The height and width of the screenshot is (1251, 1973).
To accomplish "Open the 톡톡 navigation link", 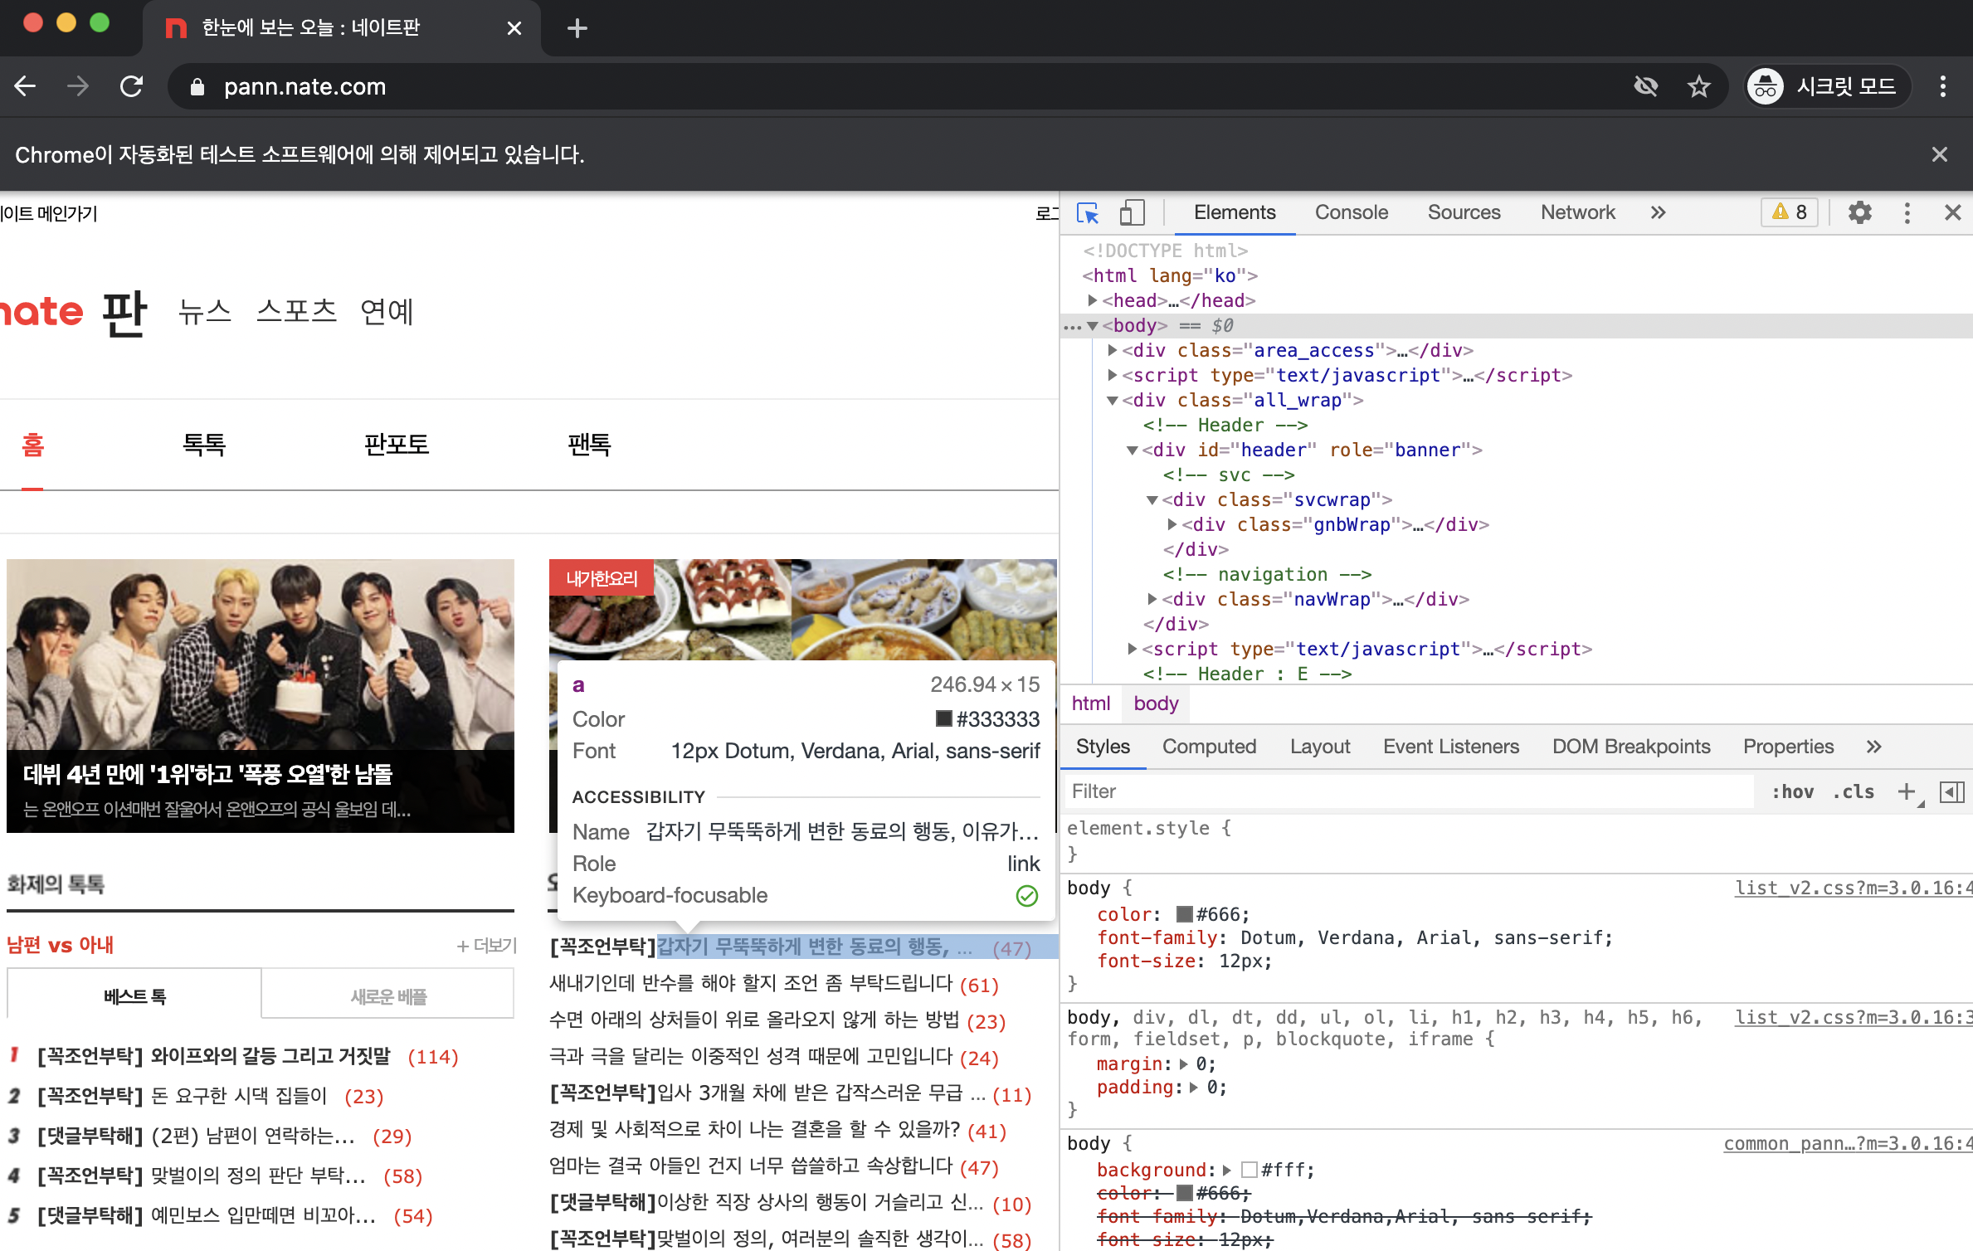I will click(x=204, y=445).
